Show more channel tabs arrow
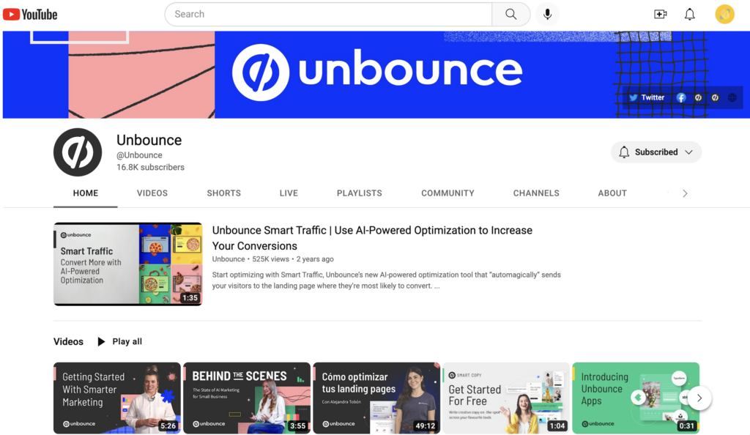This screenshot has width=750, height=435. coord(685,193)
